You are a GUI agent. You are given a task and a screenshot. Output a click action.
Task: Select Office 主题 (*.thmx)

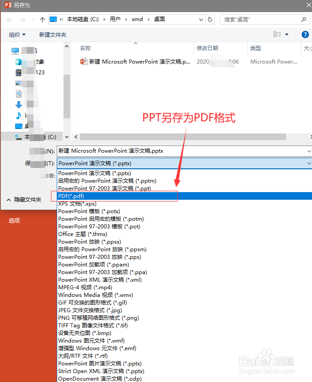tap(185, 234)
